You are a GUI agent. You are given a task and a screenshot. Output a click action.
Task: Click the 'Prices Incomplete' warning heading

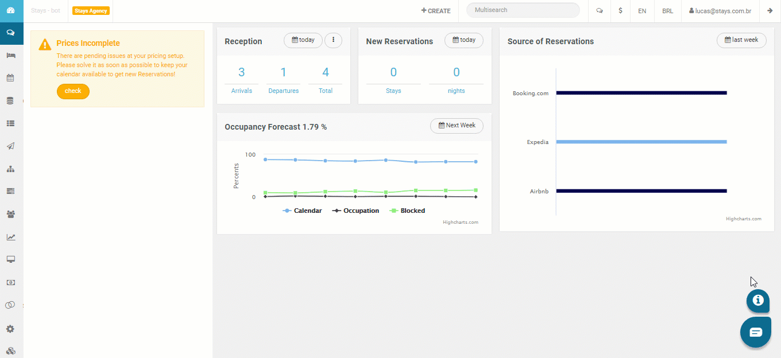88,44
